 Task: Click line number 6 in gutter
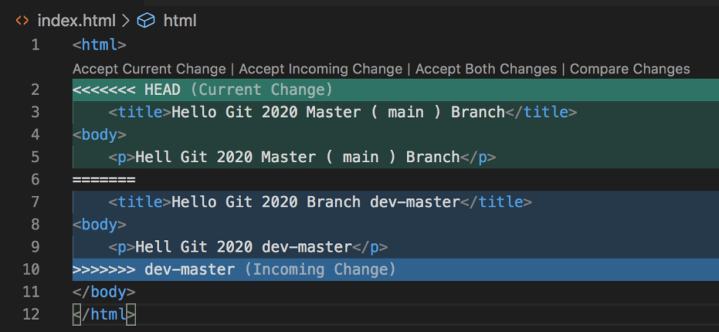[x=35, y=180]
